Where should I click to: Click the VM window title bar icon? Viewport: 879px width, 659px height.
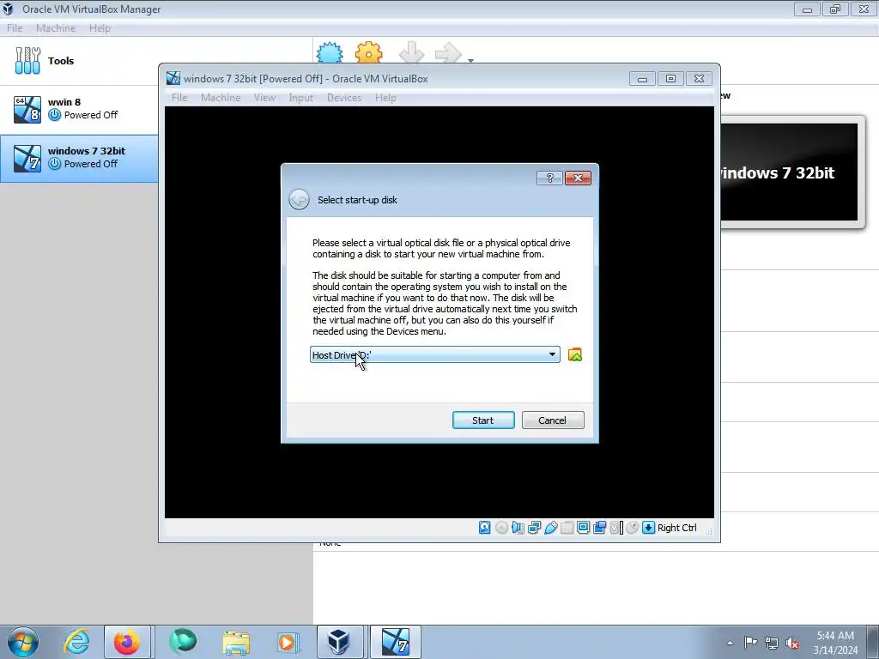pyautogui.click(x=173, y=78)
